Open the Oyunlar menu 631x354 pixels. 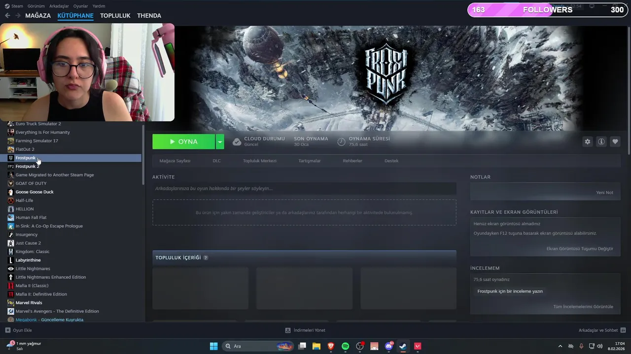pos(80,6)
